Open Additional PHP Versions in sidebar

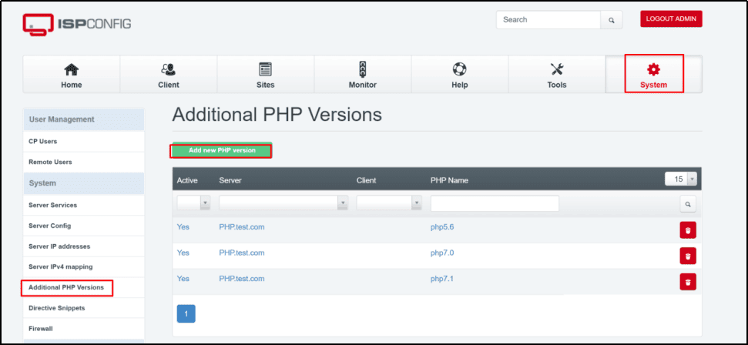66,287
